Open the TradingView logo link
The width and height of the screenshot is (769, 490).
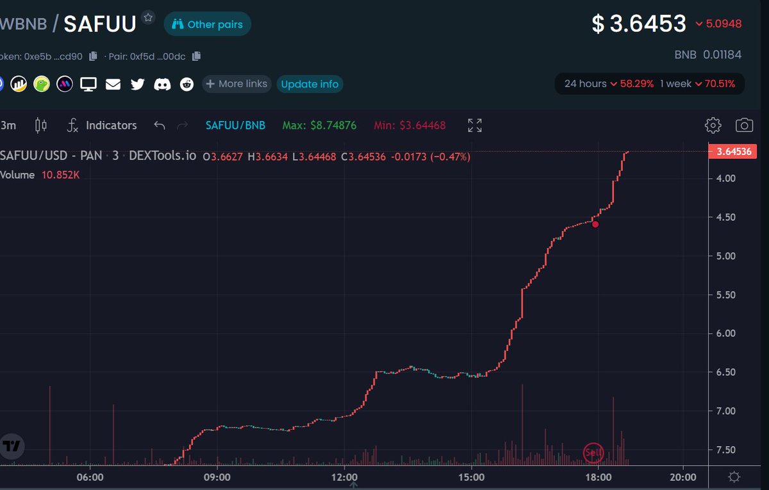11,446
